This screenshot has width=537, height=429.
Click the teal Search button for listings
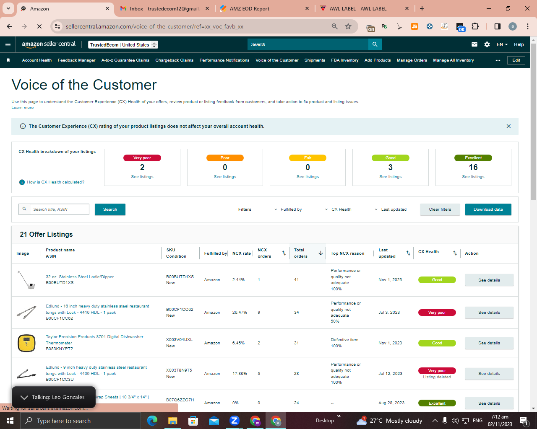click(110, 209)
